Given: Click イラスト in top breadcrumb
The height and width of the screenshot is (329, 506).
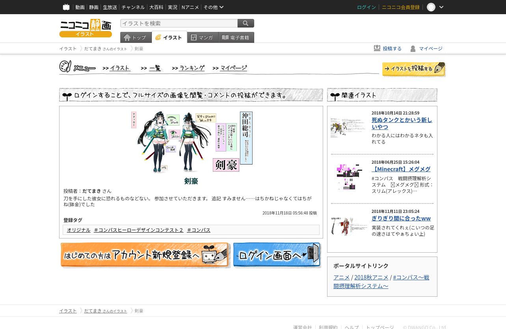Looking at the screenshot, I should point(68,49).
